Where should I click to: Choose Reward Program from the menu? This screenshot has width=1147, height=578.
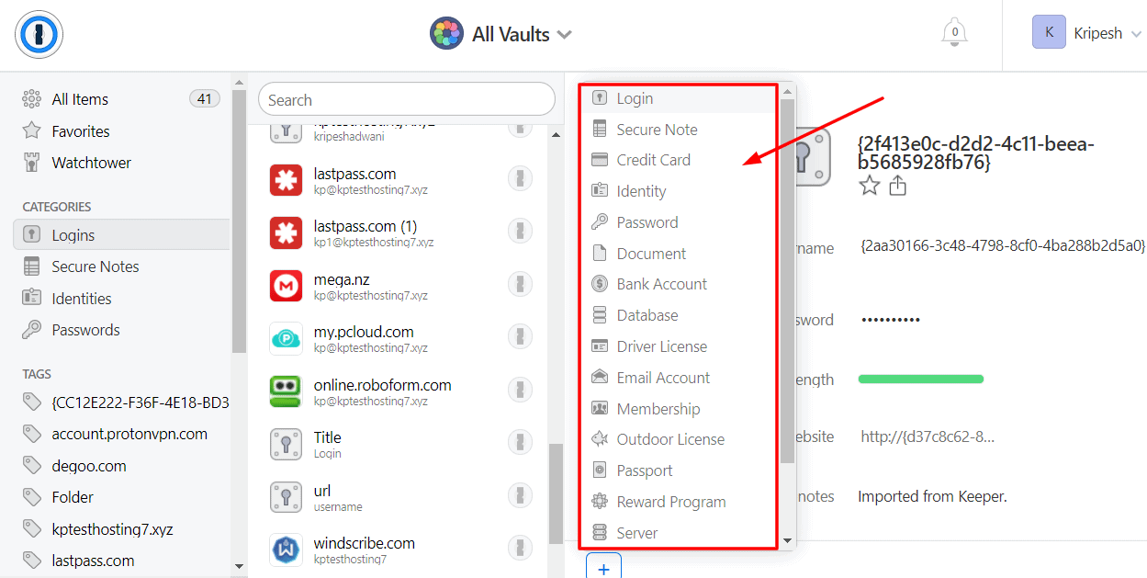coord(680,502)
